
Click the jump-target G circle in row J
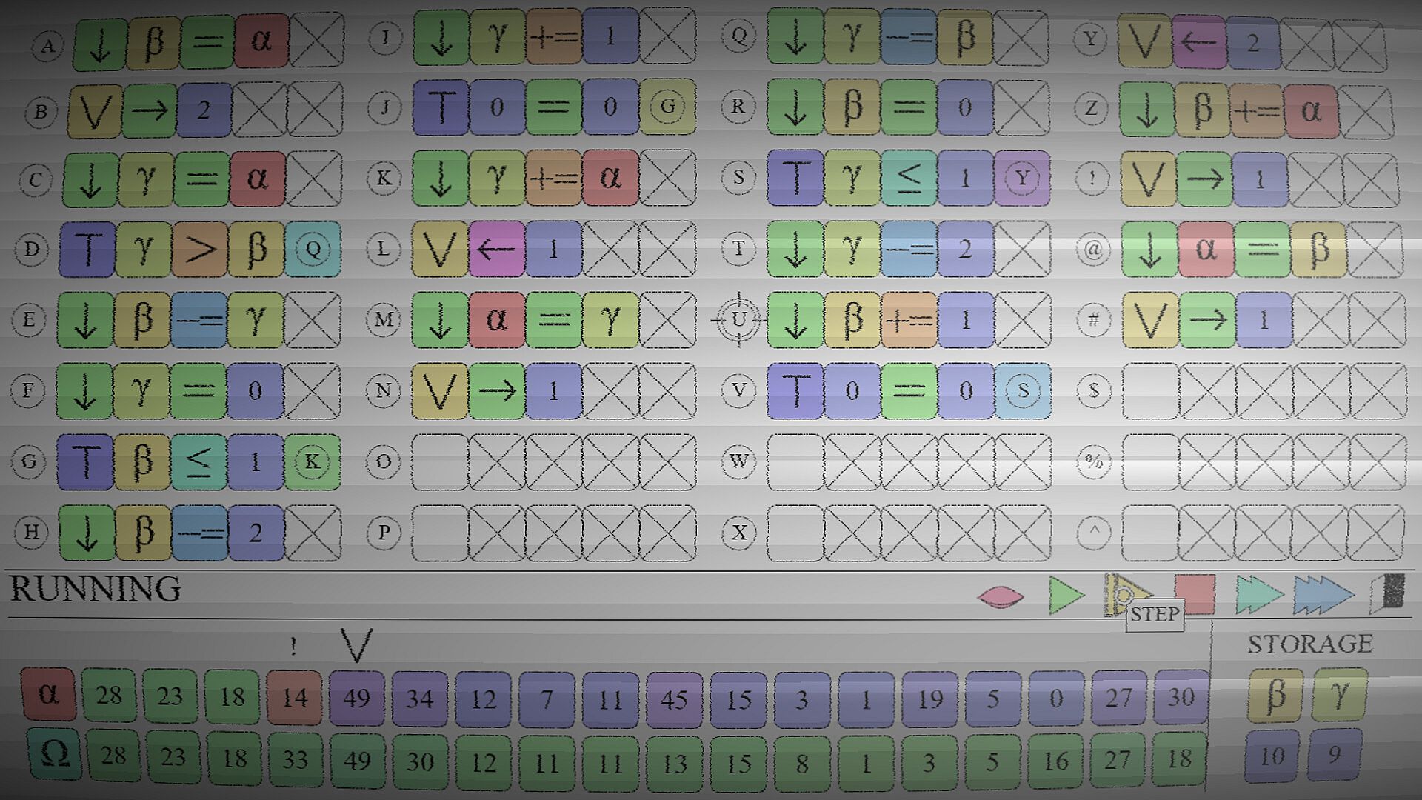(667, 107)
